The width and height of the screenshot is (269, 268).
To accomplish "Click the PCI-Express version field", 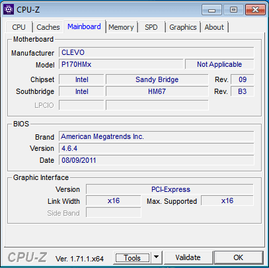I will point(170,189).
